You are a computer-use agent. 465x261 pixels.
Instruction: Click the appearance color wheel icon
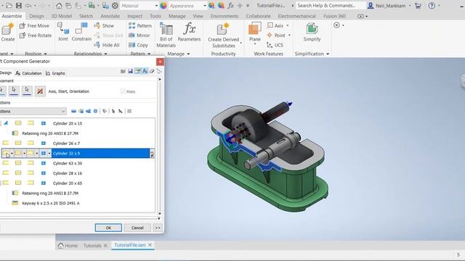coord(163,6)
